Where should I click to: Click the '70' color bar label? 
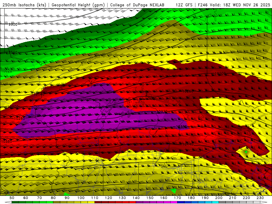(39, 198)
